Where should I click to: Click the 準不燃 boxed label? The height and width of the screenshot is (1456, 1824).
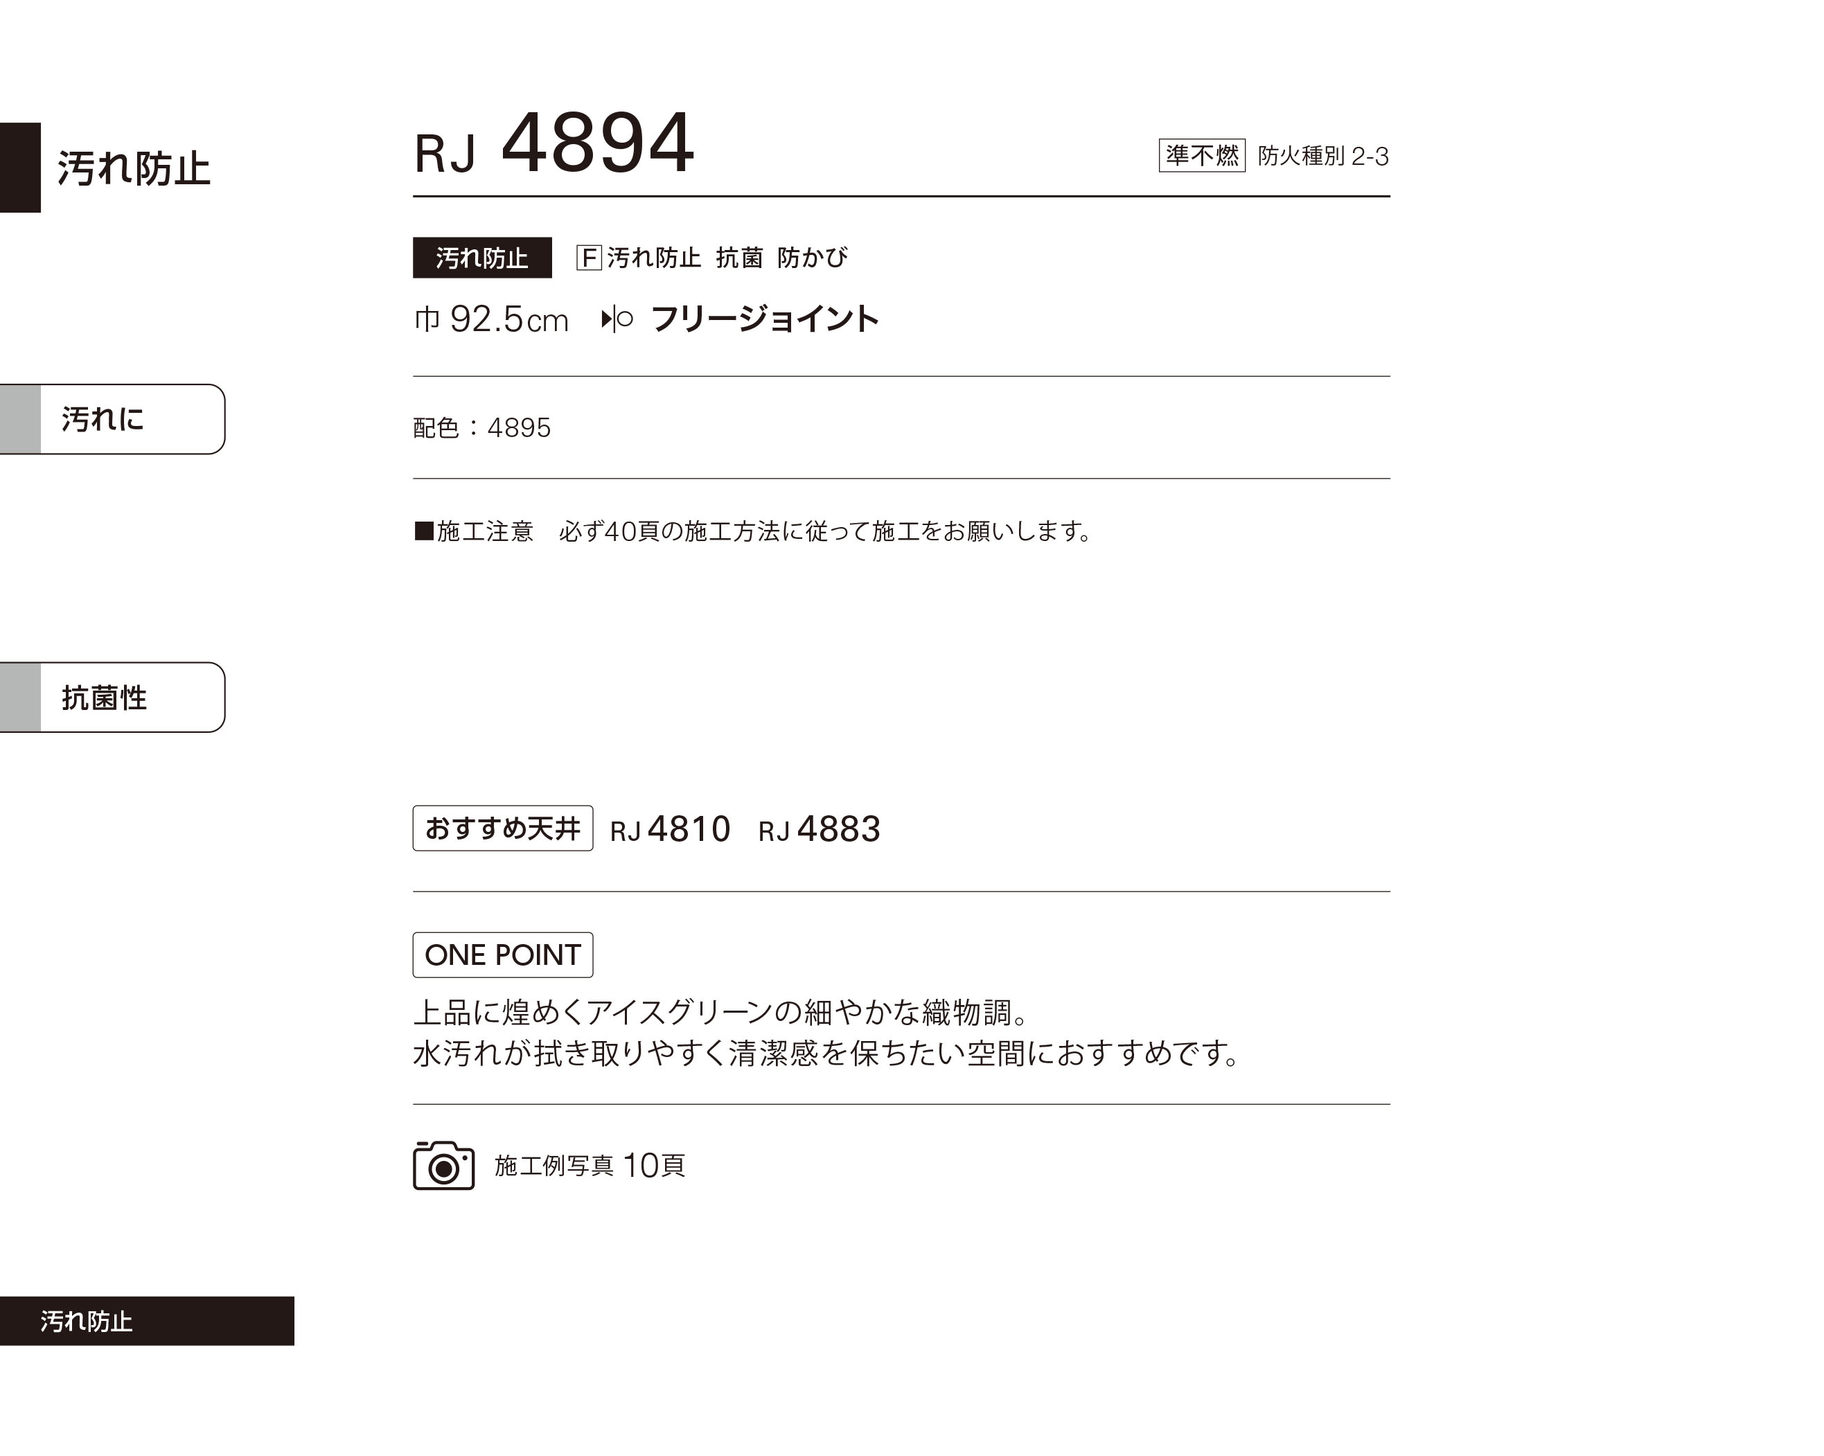pos(1201,156)
